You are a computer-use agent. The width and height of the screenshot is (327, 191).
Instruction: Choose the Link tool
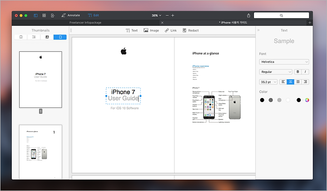pyautogui.click(x=171, y=30)
